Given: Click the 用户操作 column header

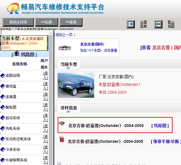Looking at the screenshot, I should (44, 64).
